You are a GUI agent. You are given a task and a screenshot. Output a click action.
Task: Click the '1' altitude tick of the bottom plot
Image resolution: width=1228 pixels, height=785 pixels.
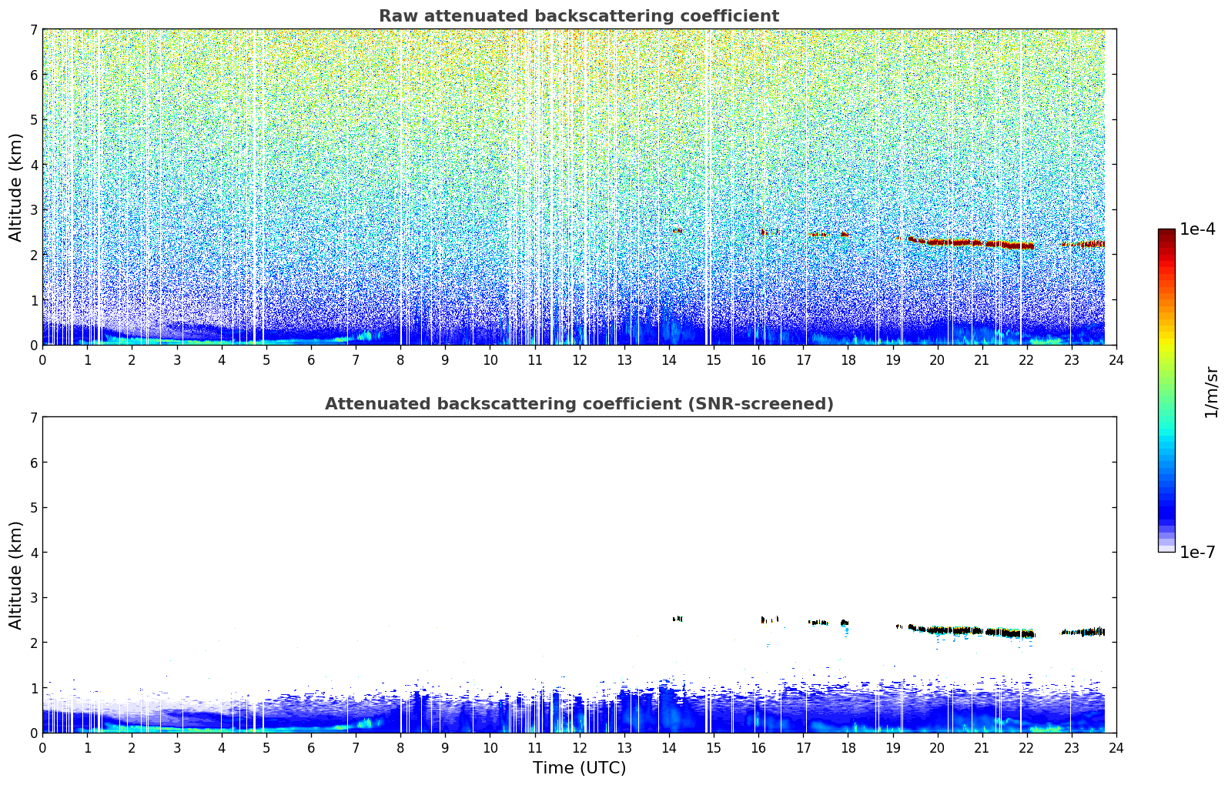[33, 688]
